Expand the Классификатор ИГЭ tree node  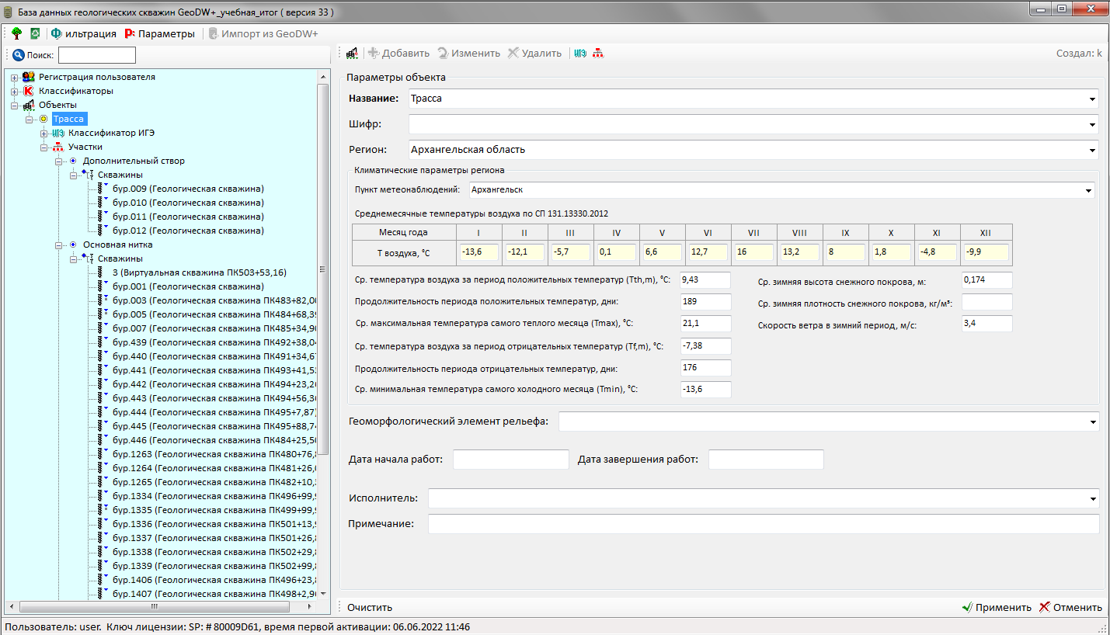[x=44, y=133]
